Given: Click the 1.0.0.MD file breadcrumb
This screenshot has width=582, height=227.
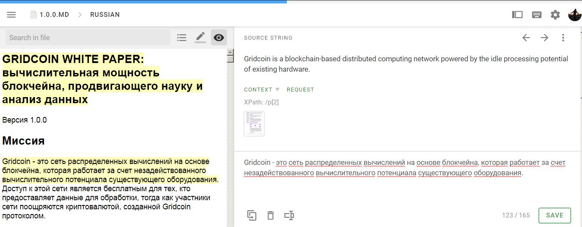Looking at the screenshot, I should click(x=50, y=15).
